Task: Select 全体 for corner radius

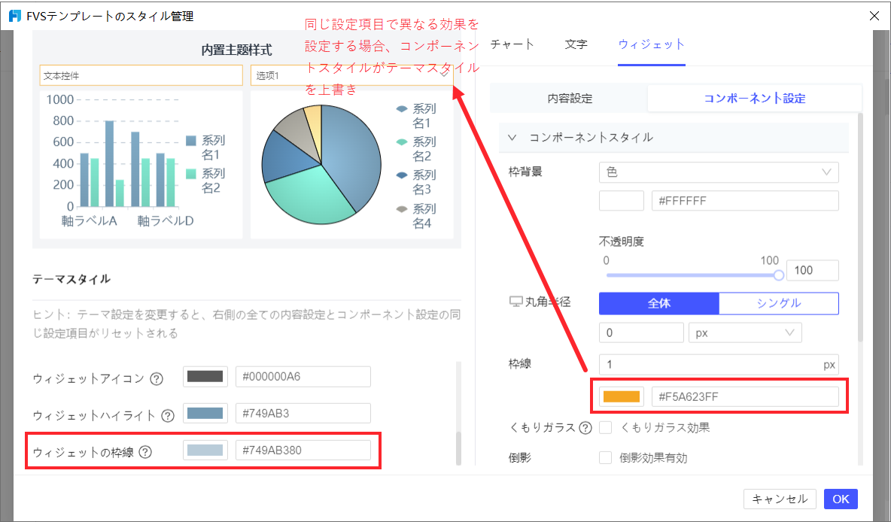Action: pos(659,303)
